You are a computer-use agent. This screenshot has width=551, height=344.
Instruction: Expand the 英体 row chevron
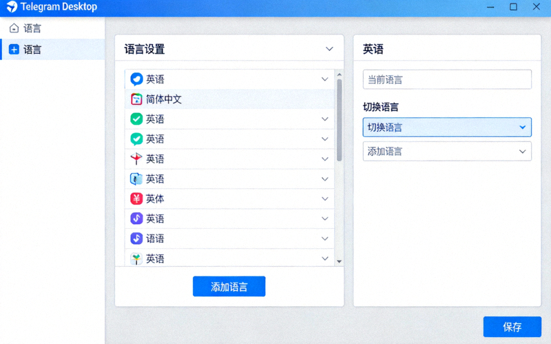324,199
